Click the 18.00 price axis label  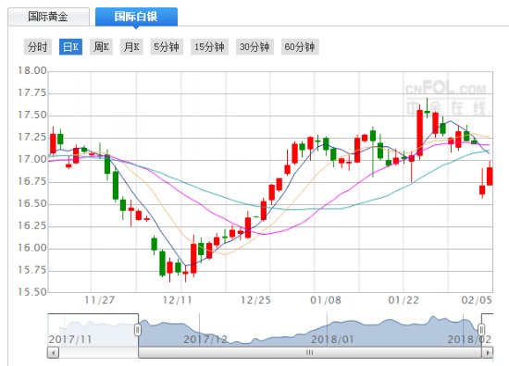tap(32, 70)
